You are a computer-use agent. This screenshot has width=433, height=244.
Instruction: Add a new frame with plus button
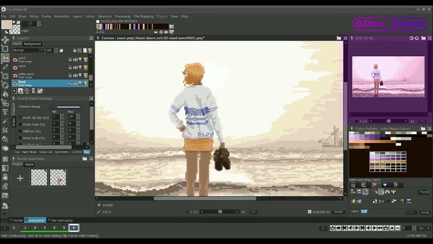click(x=392, y=228)
